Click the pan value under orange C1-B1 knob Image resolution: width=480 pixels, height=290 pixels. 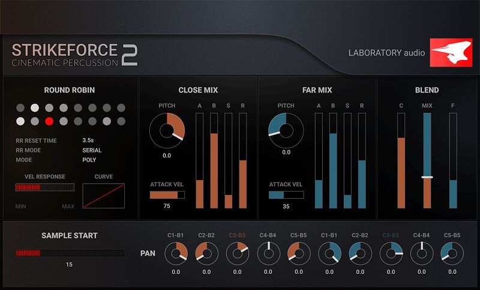point(176,272)
